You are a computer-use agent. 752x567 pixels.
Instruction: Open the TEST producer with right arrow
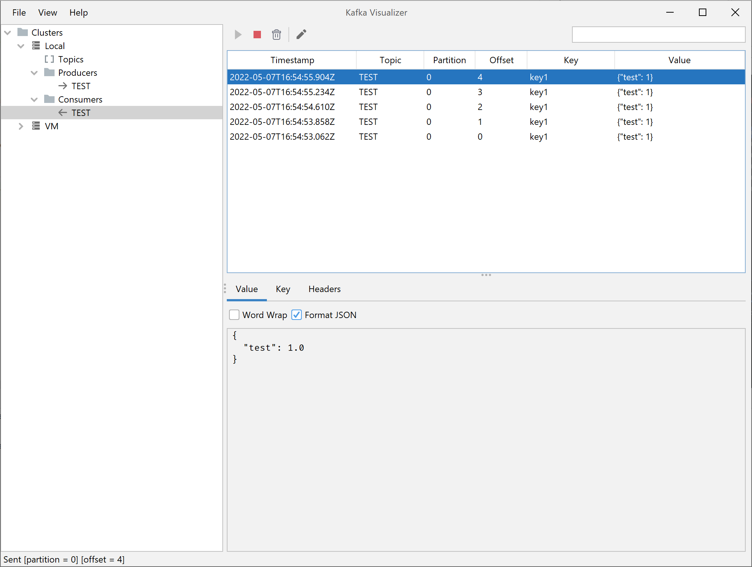pos(63,86)
